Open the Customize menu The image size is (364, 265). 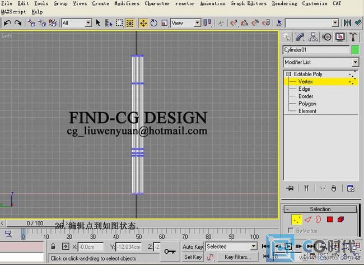[315, 3]
